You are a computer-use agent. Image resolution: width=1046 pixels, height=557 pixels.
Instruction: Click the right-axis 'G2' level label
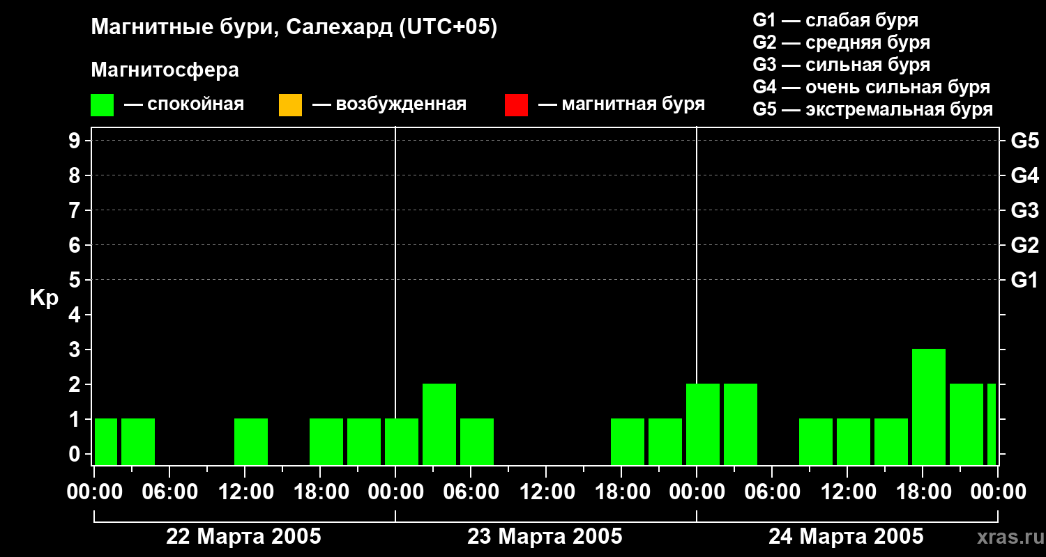(1025, 245)
